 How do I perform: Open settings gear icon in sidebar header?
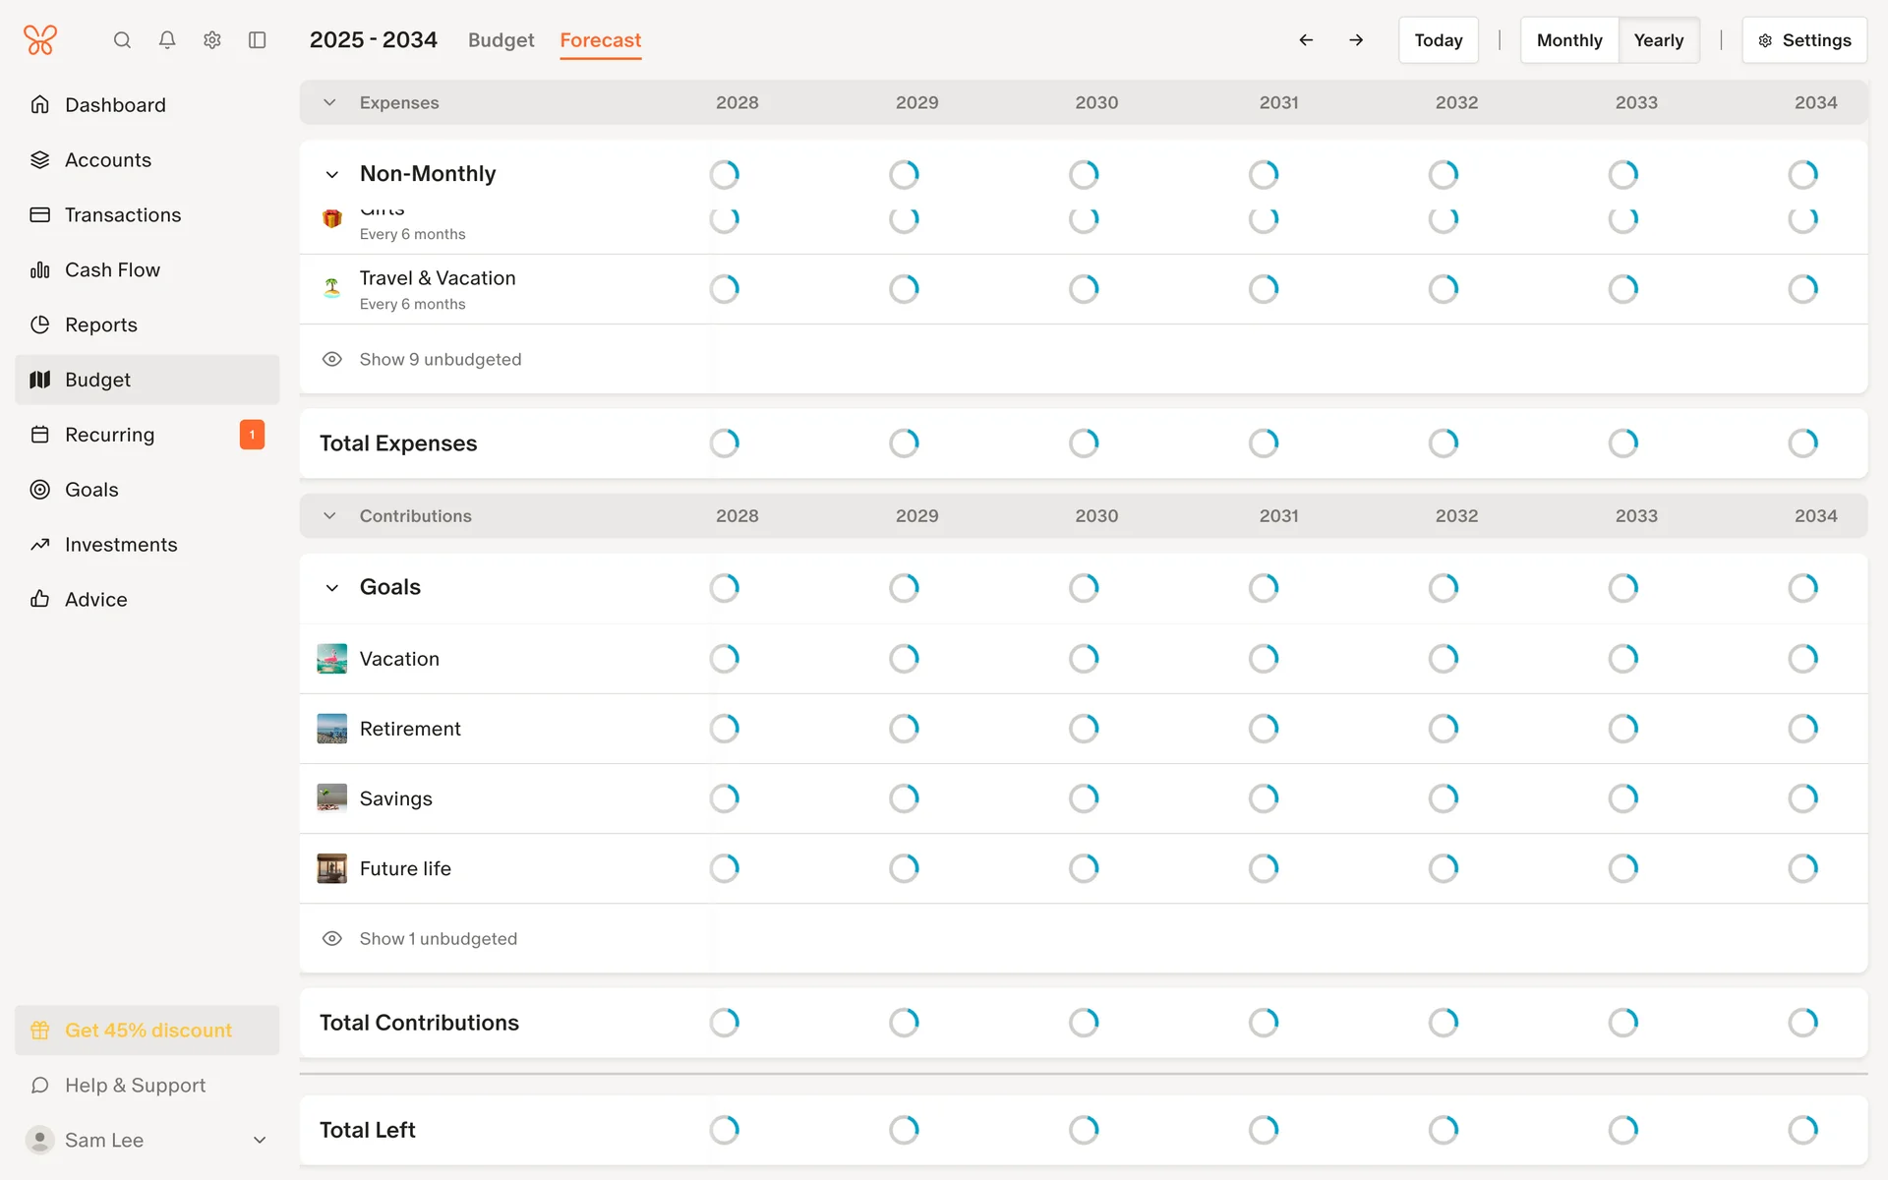point(212,40)
